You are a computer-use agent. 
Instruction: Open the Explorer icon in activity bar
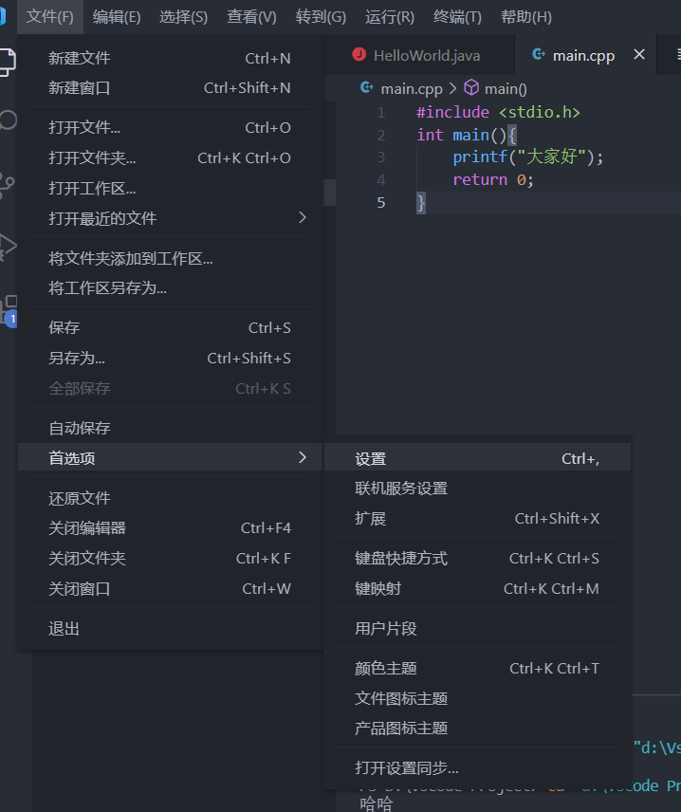8,63
